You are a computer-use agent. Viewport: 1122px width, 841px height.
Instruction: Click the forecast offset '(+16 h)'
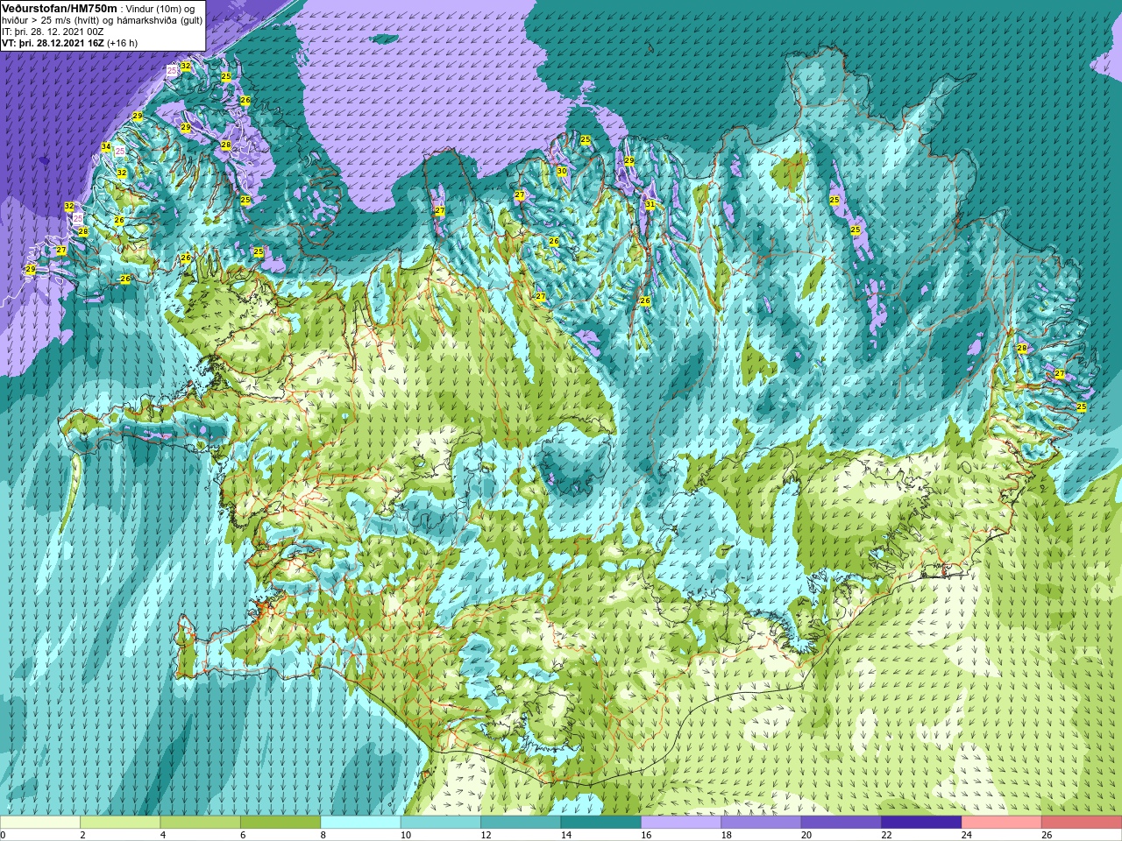point(122,43)
